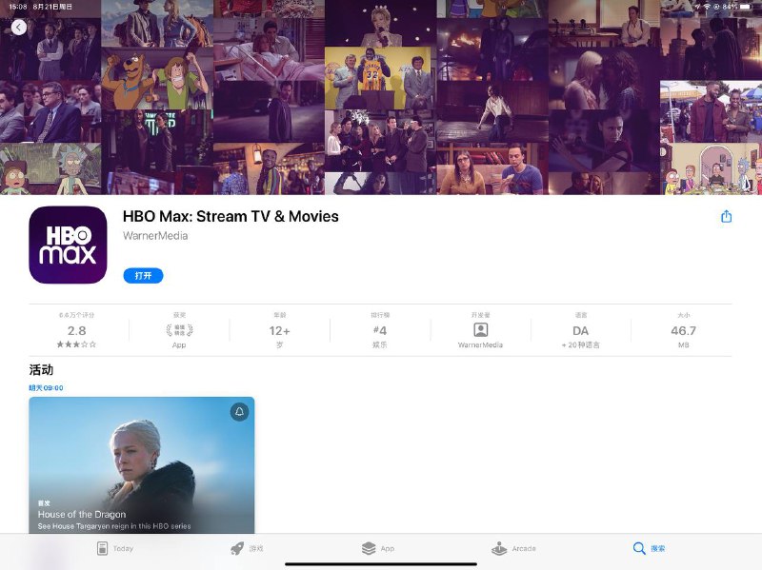Tap the share icon

(x=726, y=217)
